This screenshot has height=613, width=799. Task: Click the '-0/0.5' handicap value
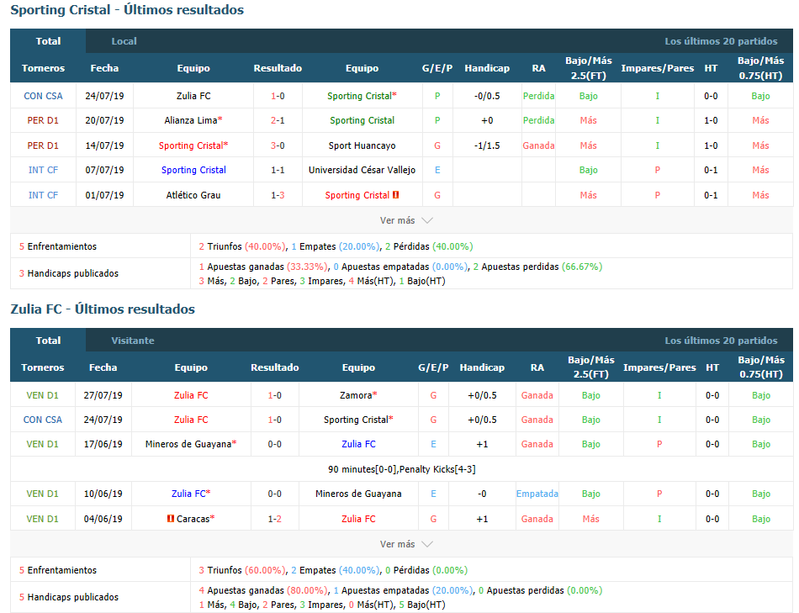[487, 96]
